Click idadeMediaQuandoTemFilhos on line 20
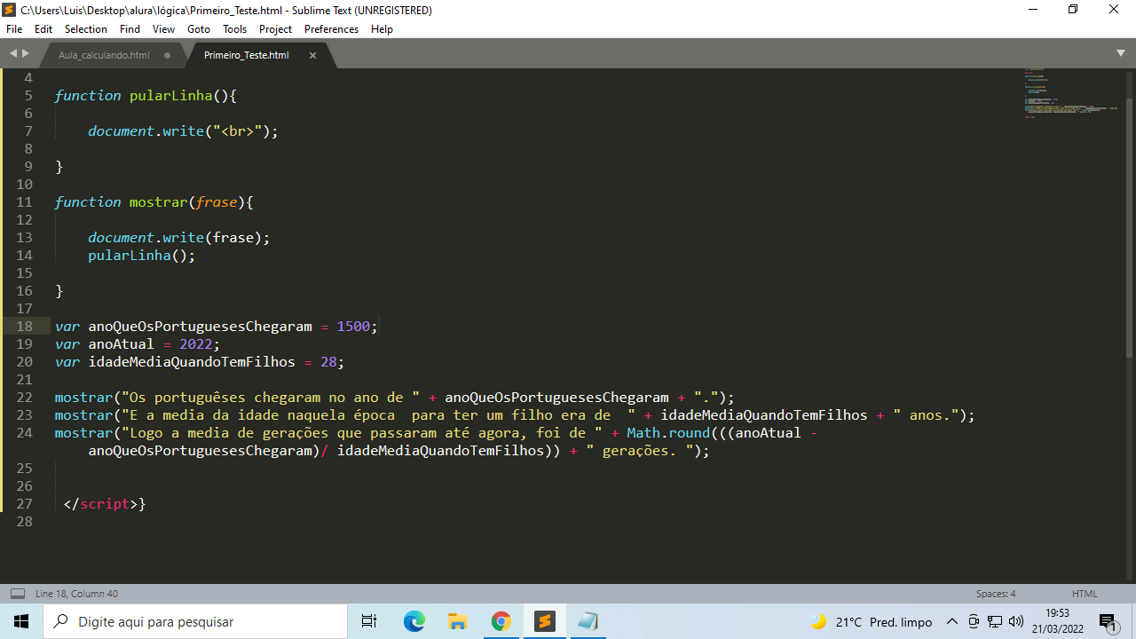The height and width of the screenshot is (639, 1136). point(192,361)
